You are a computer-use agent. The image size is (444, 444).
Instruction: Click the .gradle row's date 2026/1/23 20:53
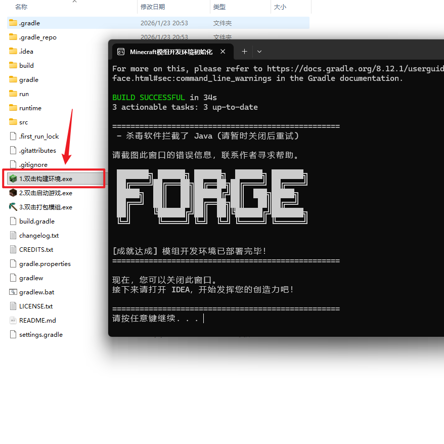(164, 23)
